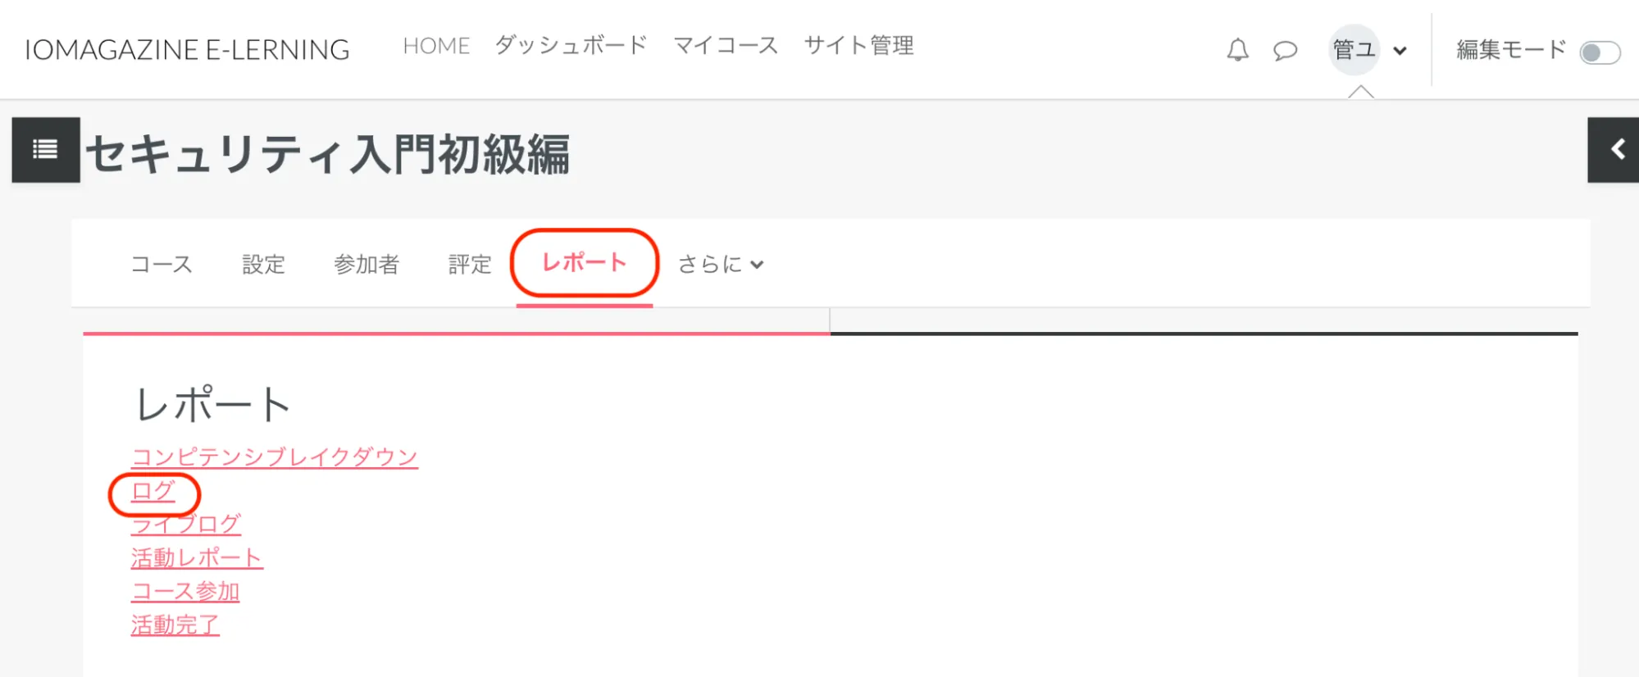Click the user avatar 管ユ
The height and width of the screenshot is (677, 1639).
[1354, 50]
